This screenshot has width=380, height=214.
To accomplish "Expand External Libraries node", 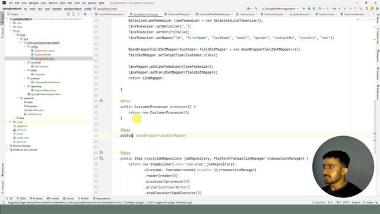I will (7, 146).
